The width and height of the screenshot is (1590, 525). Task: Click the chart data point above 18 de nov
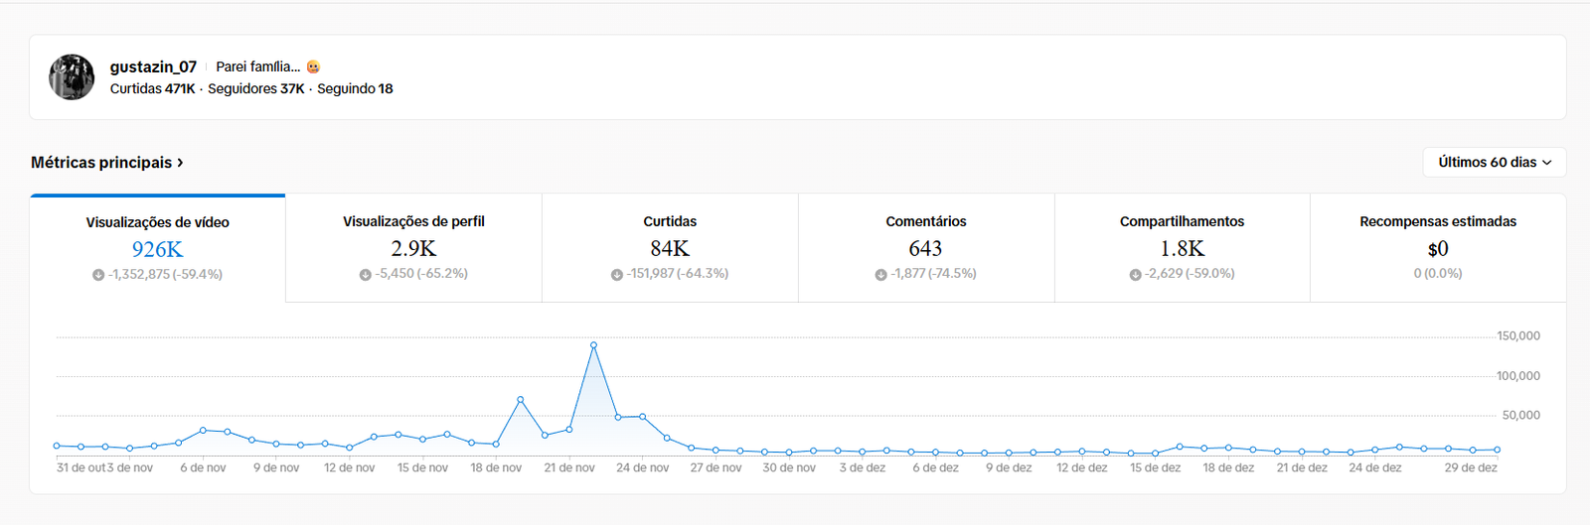point(496,444)
